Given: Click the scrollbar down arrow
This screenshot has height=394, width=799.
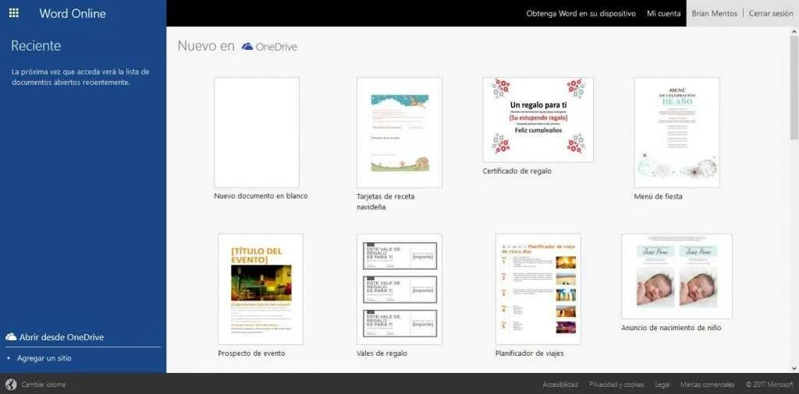Looking at the screenshot, I should [x=794, y=368].
